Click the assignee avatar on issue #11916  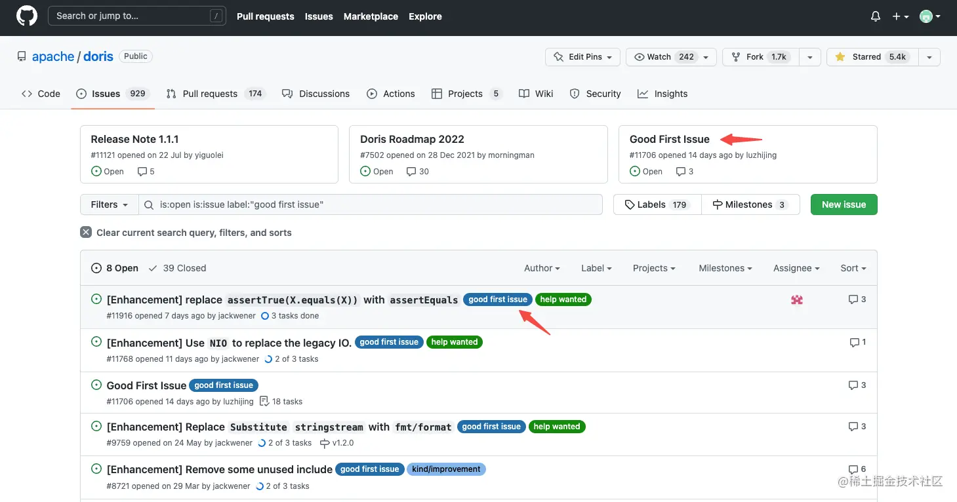click(797, 299)
